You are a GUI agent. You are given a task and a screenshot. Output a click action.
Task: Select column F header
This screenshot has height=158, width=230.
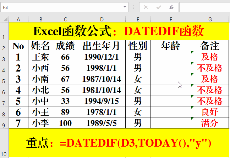[x=171, y=19]
